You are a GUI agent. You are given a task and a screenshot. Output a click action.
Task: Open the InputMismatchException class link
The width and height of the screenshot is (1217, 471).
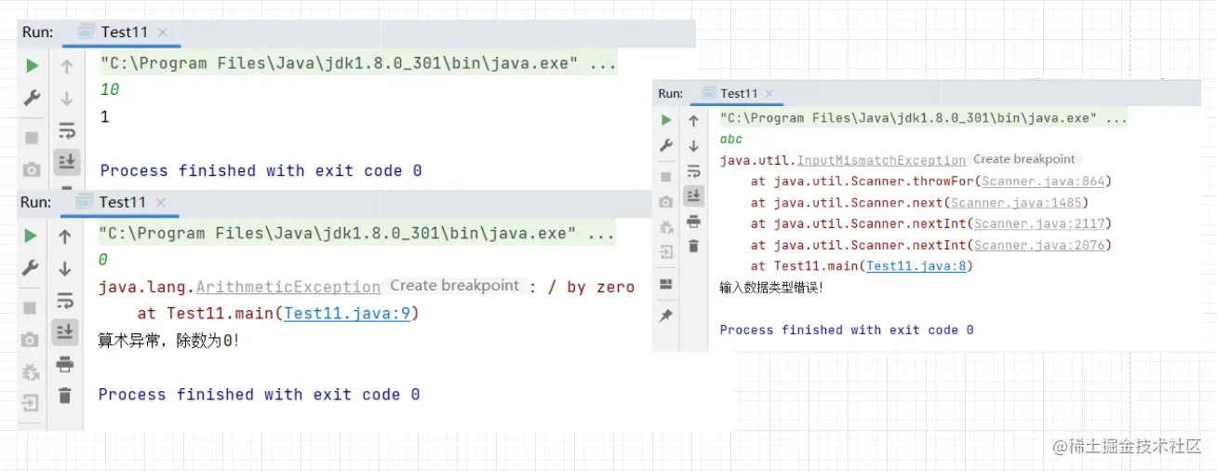pos(881,161)
